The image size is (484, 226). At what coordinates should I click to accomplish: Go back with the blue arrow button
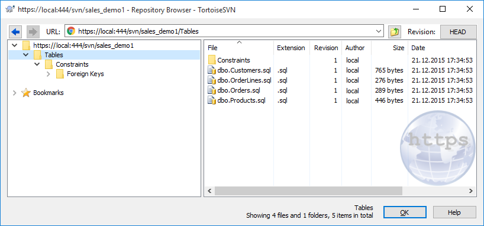pos(15,31)
